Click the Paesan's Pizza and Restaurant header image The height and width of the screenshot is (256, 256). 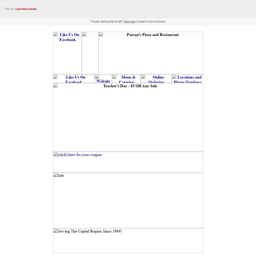(x=152, y=35)
